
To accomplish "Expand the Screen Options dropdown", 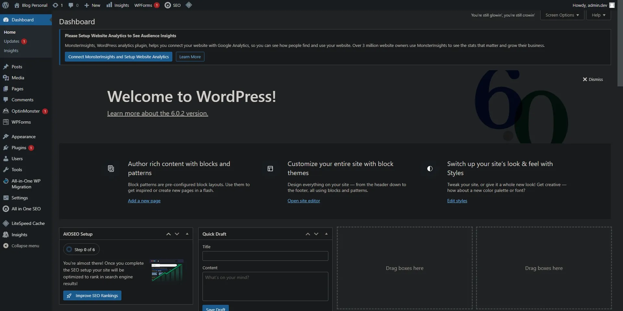I will tap(562, 15).
